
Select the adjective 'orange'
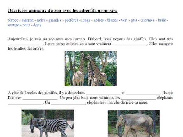pyautogui.click(x=13, y=25)
